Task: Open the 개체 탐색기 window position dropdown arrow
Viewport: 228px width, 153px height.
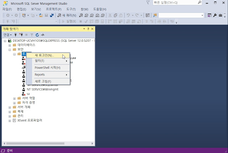Action: pos(84,29)
